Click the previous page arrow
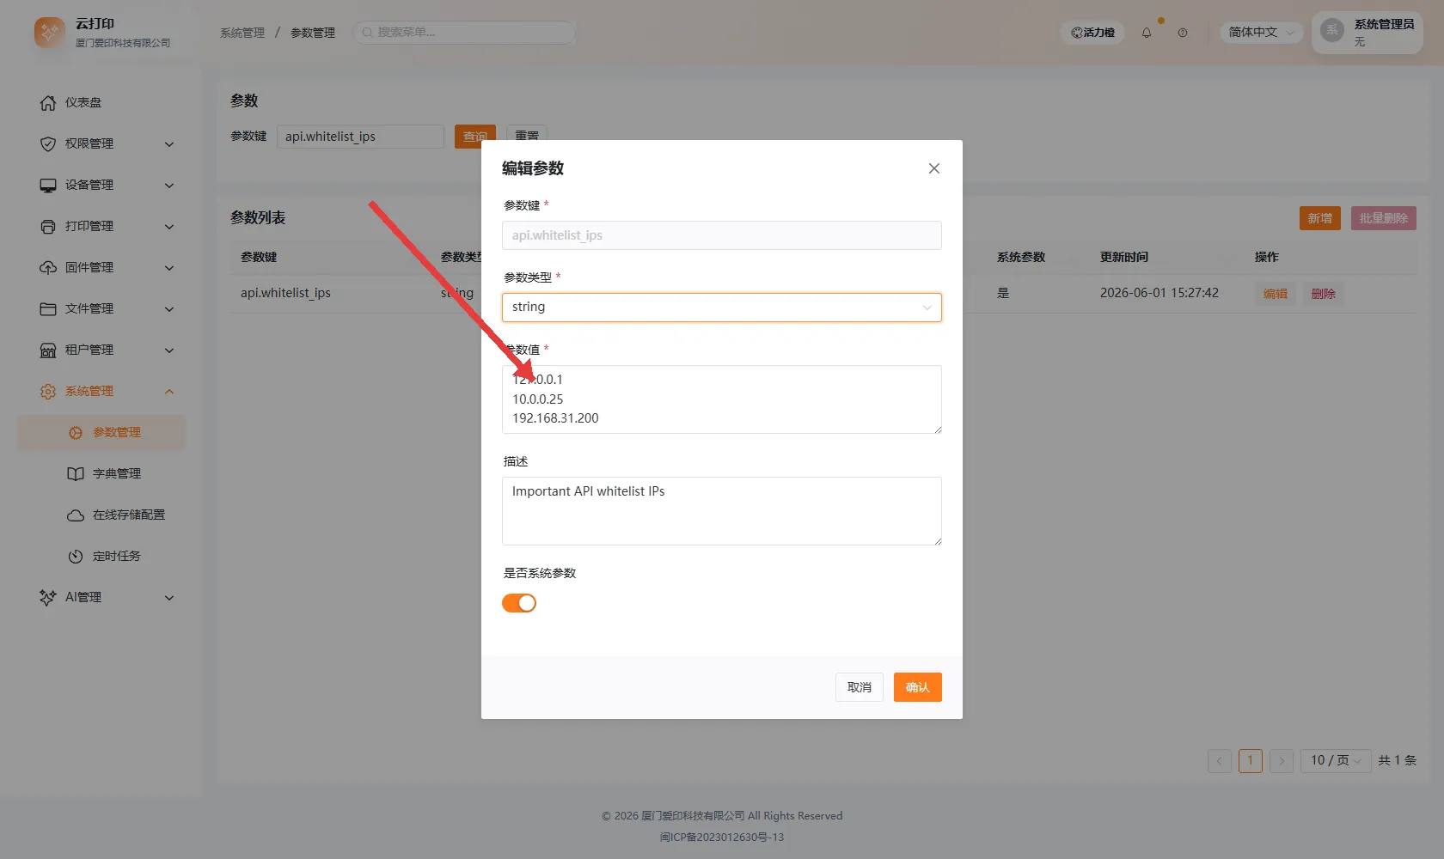The width and height of the screenshot is (1444, 859). click(x=1220, y=761)
